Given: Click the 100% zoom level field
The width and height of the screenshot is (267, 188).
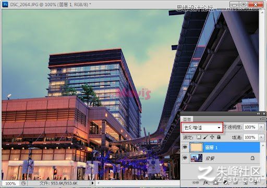Looking at the screenshot, I should coord(10,183).
